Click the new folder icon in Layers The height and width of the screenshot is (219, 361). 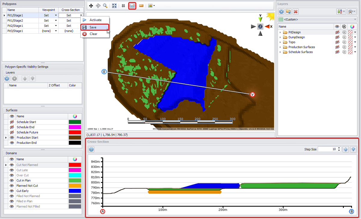coord(288,11)
